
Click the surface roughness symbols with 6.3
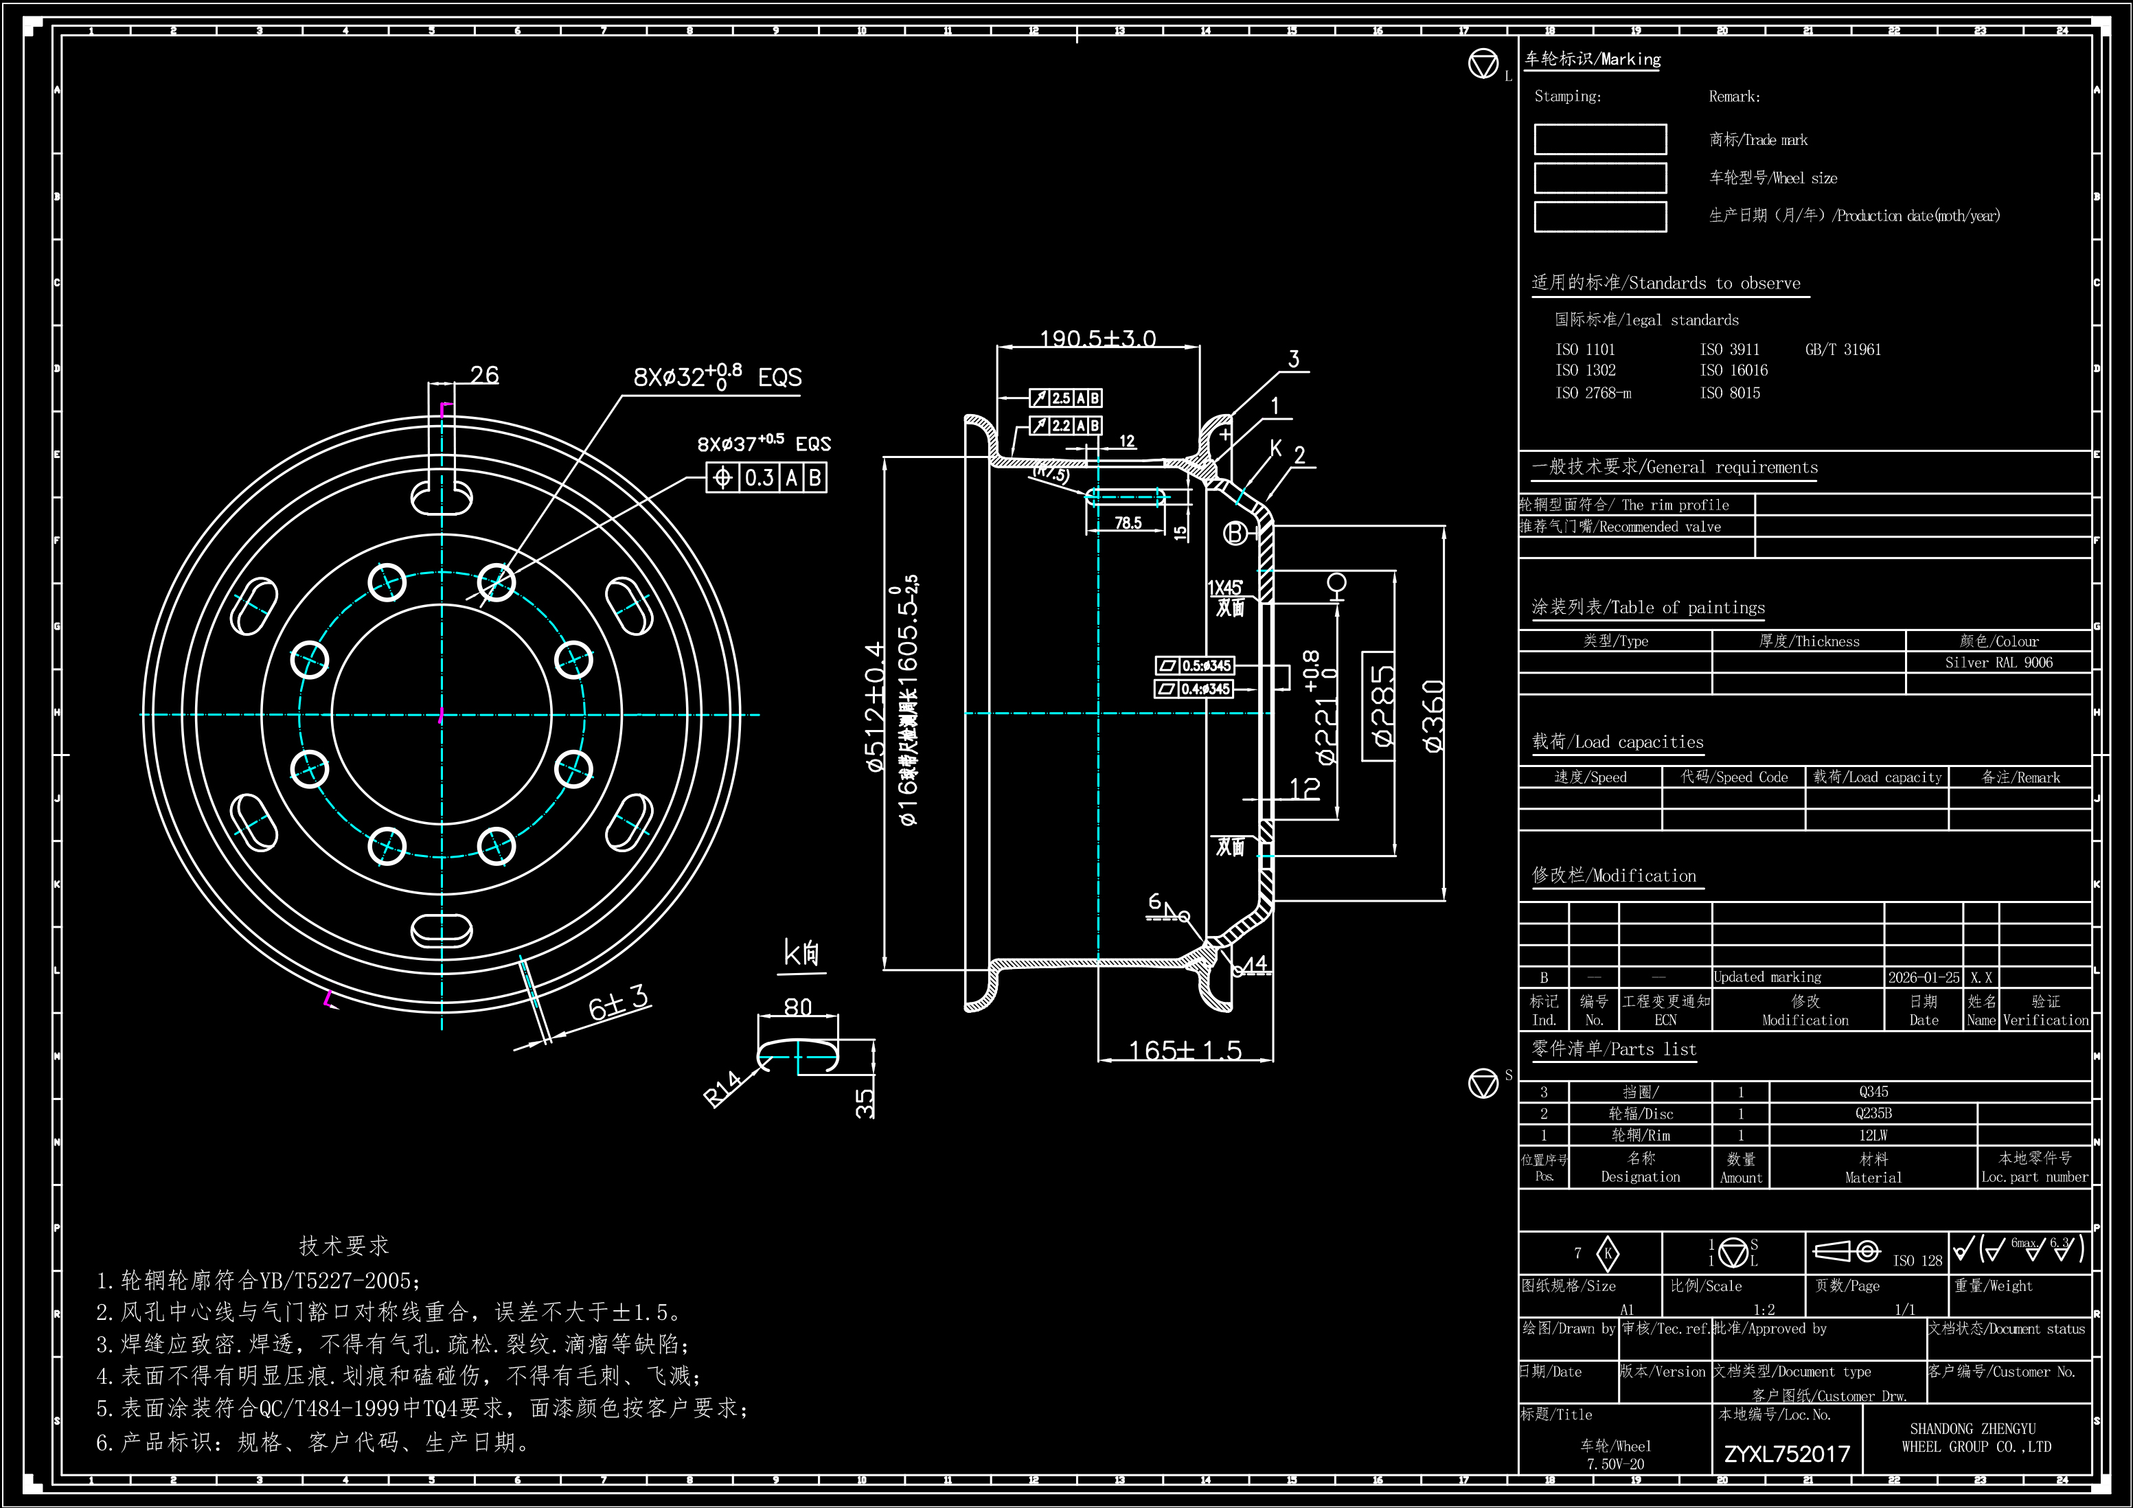pyautogui.click(x=2019, y=1248)
